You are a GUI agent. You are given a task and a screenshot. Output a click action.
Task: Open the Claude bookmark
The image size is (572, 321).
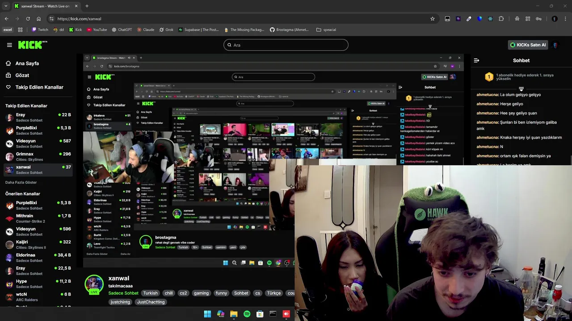click(146, 30)
